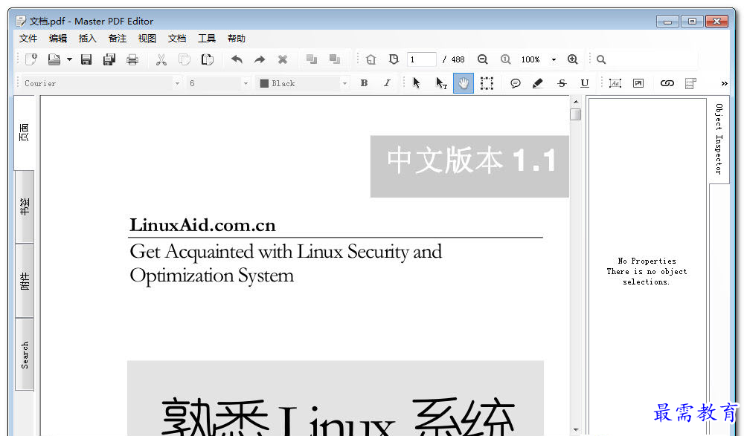Insert an image with the picture icon

[638, 83]
